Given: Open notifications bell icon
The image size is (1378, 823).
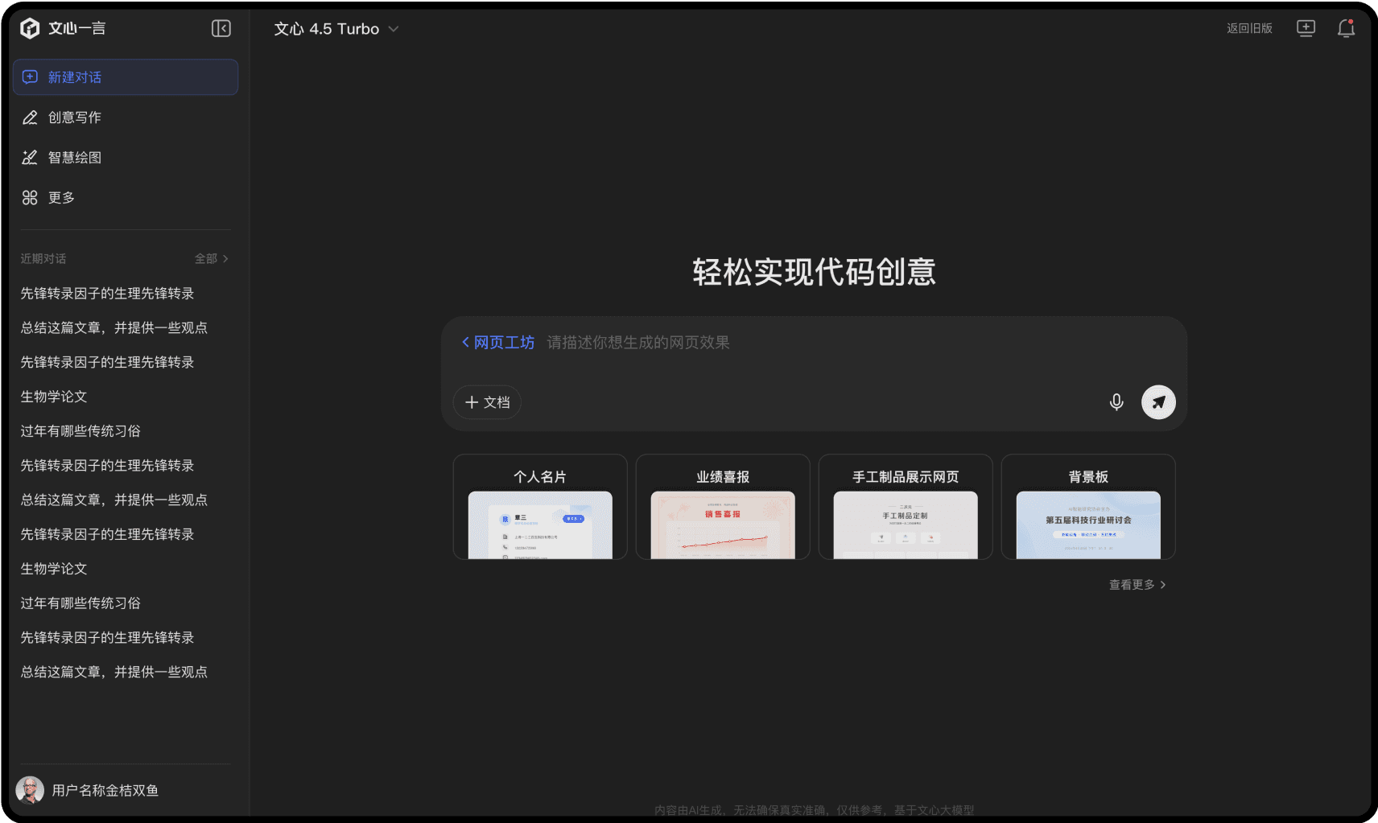Looking at the screenshot, I should (x=1346, y=28).
